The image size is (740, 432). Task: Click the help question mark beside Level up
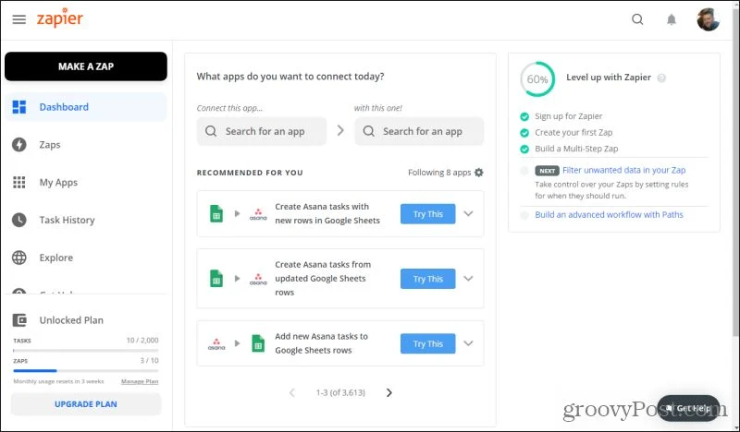click(x=661, y=78)
